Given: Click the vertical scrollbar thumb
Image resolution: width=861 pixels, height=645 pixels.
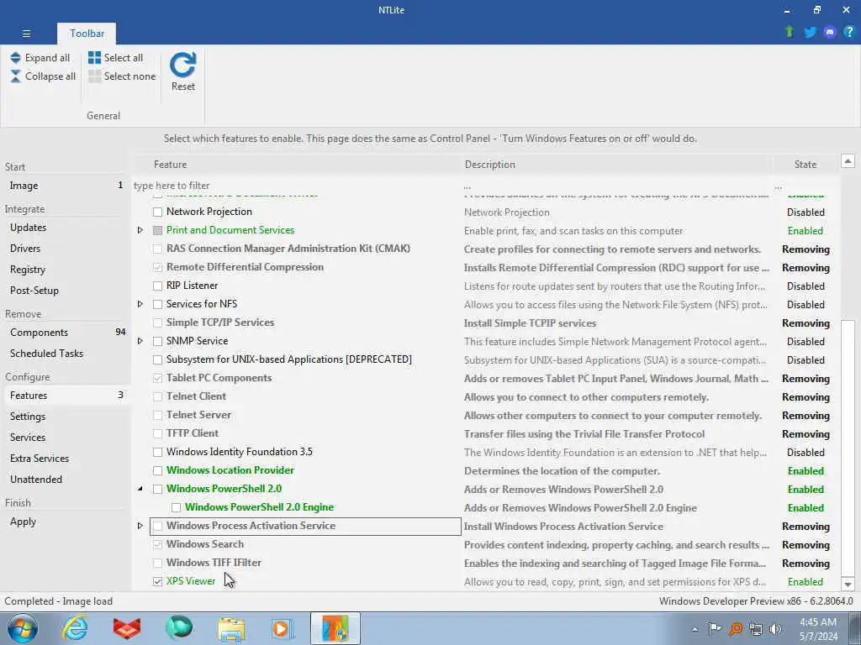Looking at the screenshot, I should click(x=848, y=448).
